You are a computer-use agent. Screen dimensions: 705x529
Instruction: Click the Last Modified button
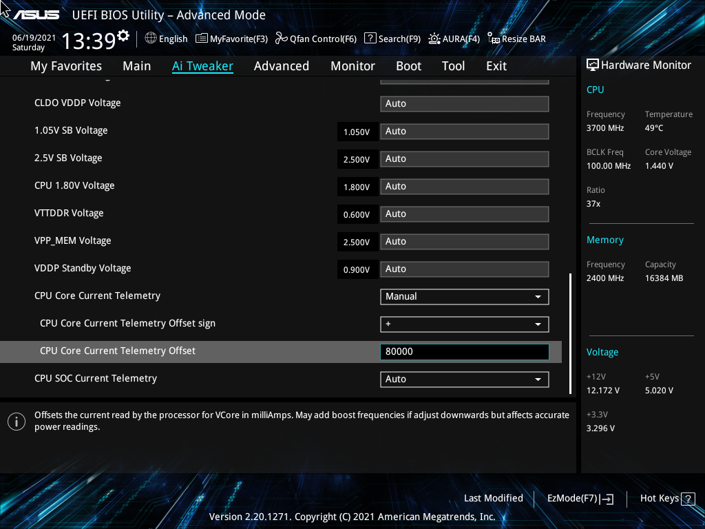[x=493, y=498]
